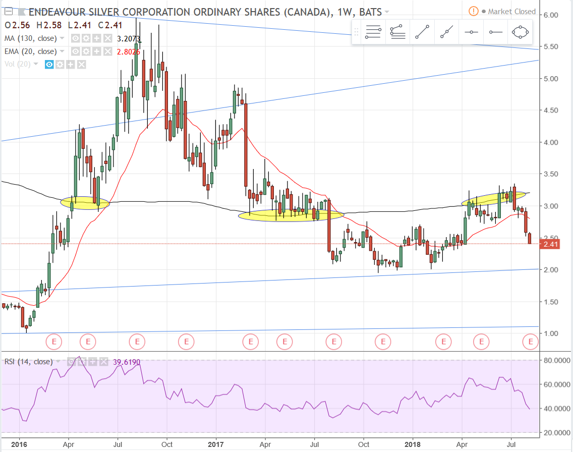
Task: Click the Vol (20) legend label
Action: tap(18, 64)
